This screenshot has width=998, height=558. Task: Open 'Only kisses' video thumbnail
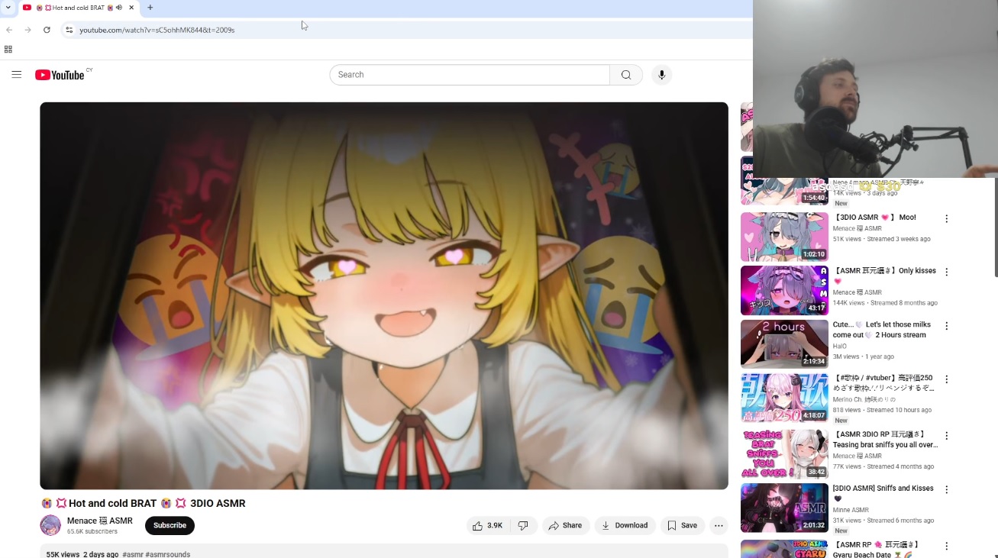[784, 290]
